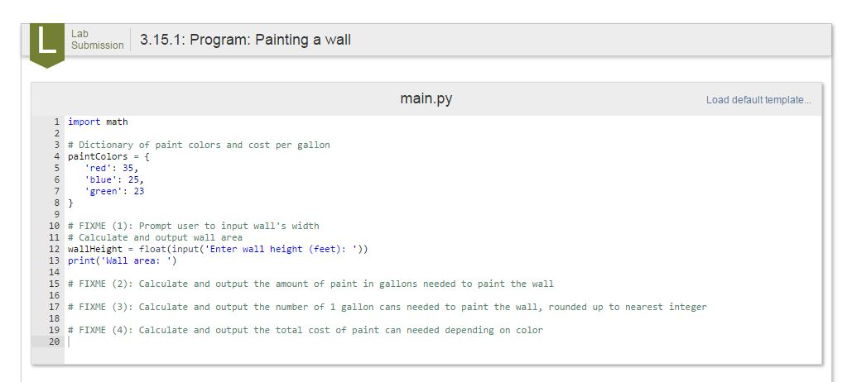Click line number 12 in the gutter
Viewport: 847px width, 382px height.
pos(54,249)
